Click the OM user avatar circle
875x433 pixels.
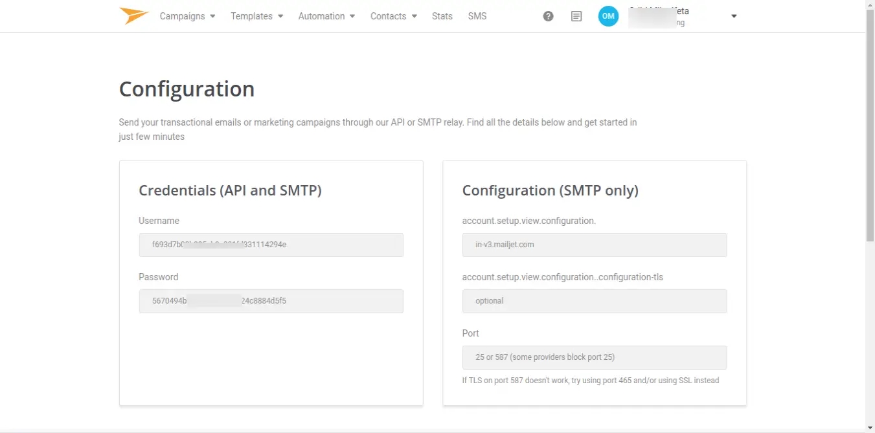click(x=608, y=16)
